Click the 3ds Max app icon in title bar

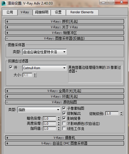click(x=4, y=3)
